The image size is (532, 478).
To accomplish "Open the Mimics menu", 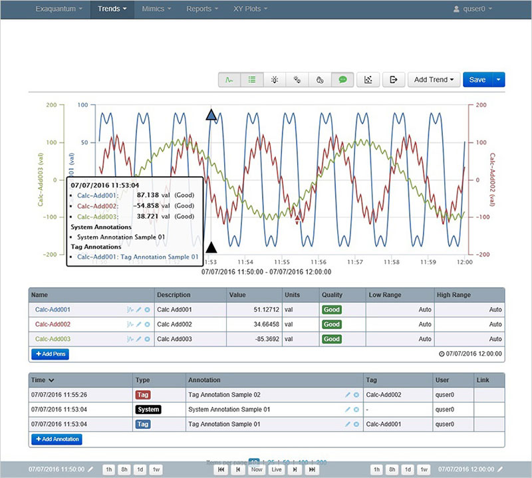I will tap(157, 9).
